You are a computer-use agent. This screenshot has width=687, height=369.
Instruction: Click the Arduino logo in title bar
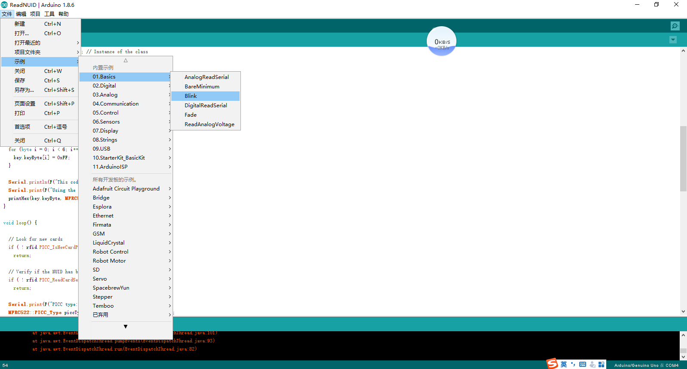point(4,5)
